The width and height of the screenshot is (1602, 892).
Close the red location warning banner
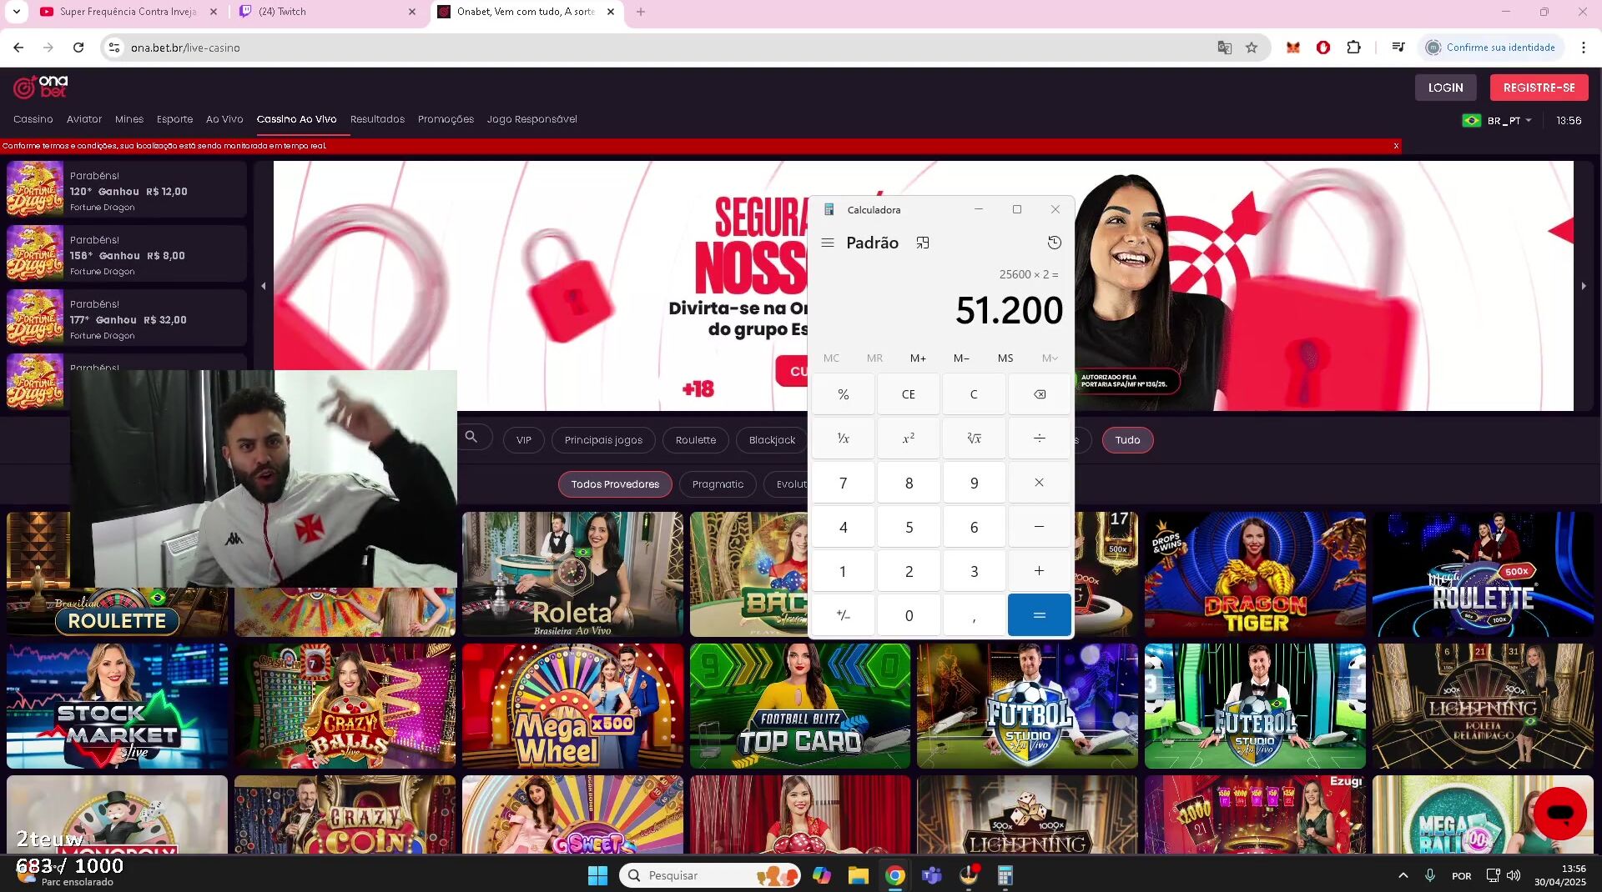(x=1396, y=146)
